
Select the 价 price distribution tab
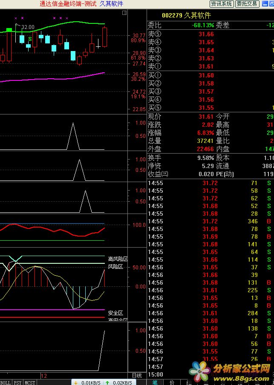pyautogui.click(x=172, y=382)
